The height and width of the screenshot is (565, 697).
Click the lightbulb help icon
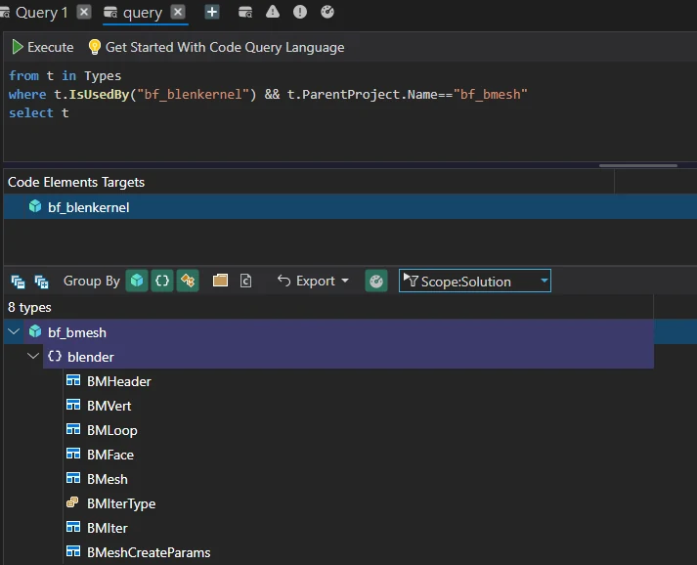pyautogui.click(x=94, y=47)
